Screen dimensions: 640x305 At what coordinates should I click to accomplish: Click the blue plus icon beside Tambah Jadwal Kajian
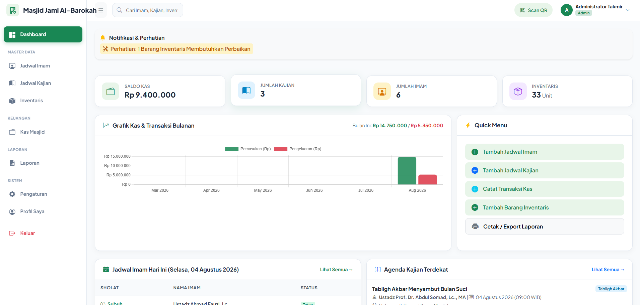[x=475, y=170]
